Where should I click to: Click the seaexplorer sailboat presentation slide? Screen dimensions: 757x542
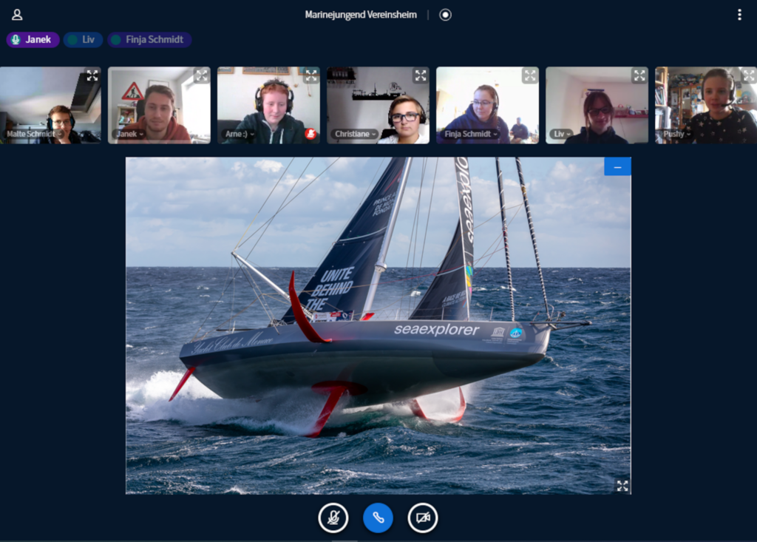click(378, 325)
